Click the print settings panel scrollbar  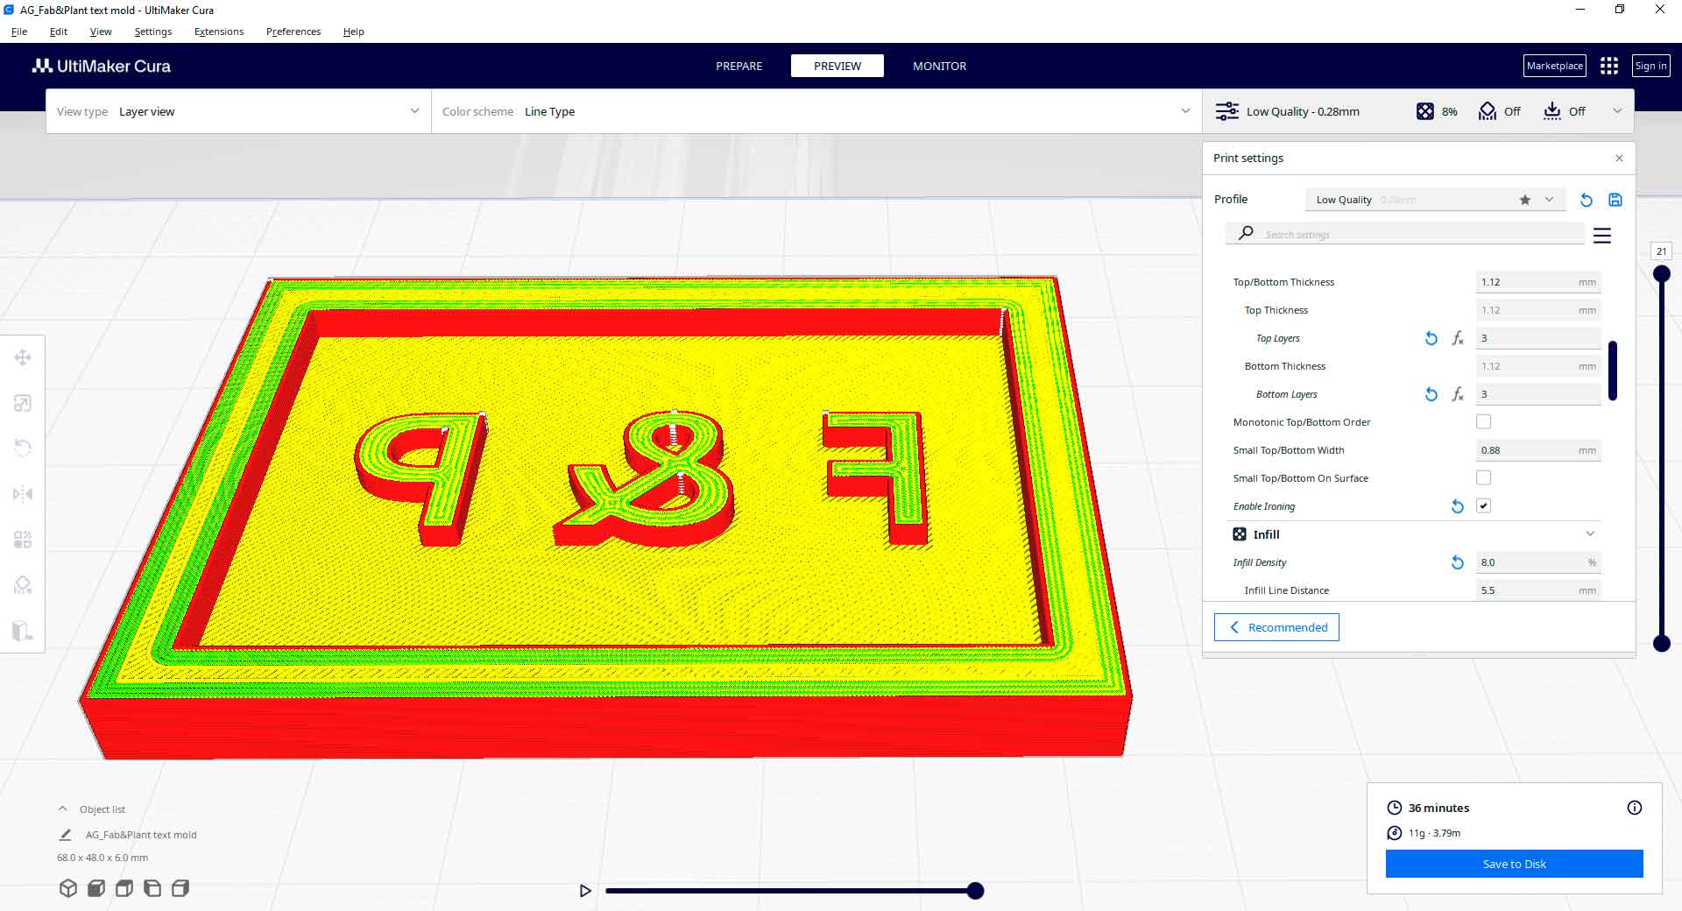pos(1613,371)
